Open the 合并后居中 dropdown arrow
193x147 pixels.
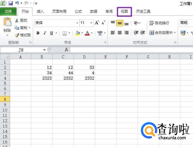pyautogui.click(x=175, y=33)
